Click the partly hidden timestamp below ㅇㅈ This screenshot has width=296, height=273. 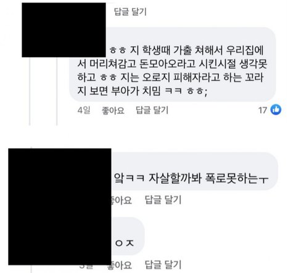tap(86, 267)
